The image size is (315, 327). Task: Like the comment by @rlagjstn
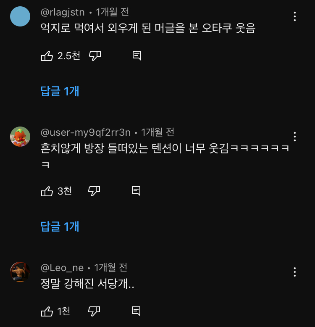pos(47,56)
